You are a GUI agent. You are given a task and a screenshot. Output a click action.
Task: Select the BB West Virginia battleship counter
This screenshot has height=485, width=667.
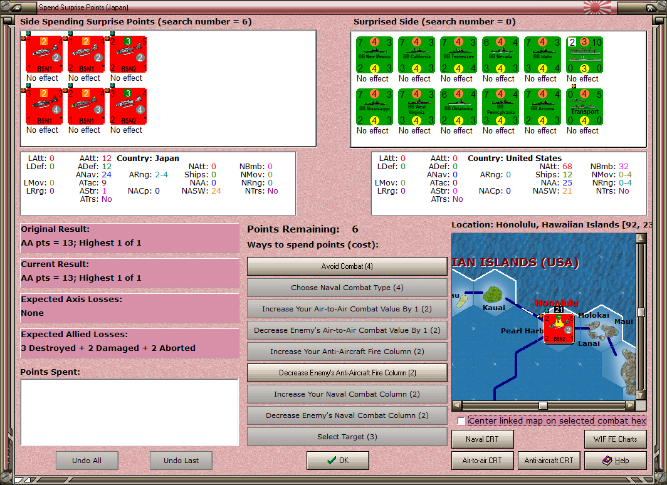(416, 107)
